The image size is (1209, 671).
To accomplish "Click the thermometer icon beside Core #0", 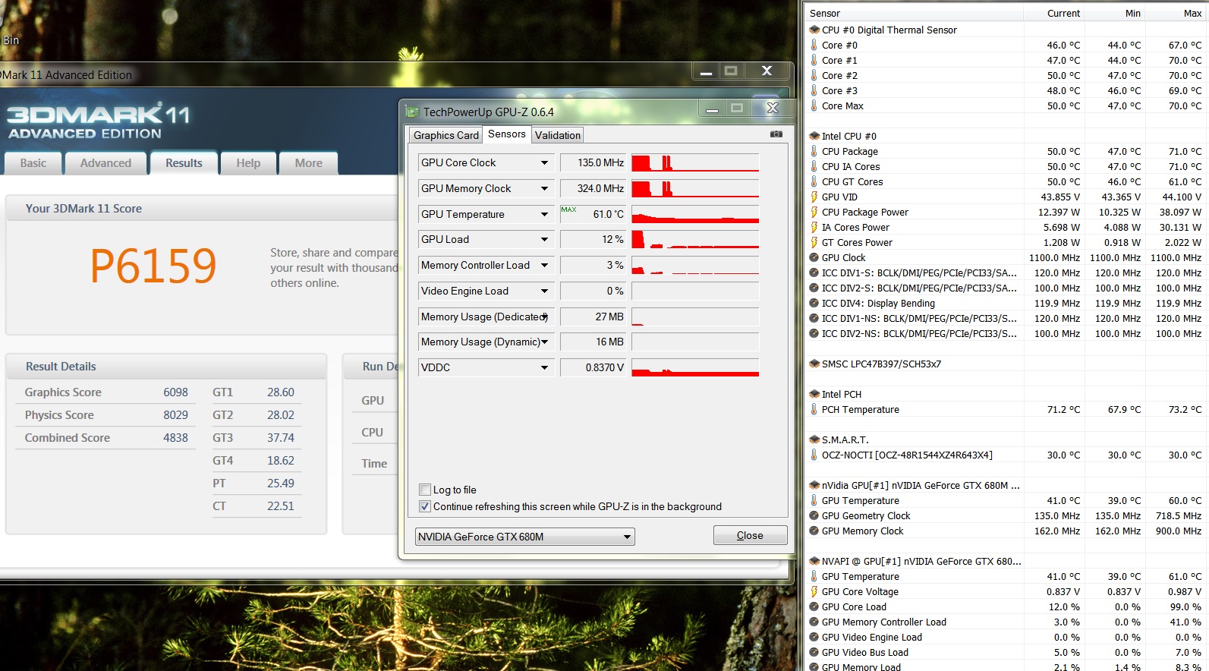I will tap(814, 45).
